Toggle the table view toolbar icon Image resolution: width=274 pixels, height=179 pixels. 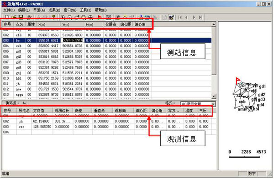coord(109,17)
